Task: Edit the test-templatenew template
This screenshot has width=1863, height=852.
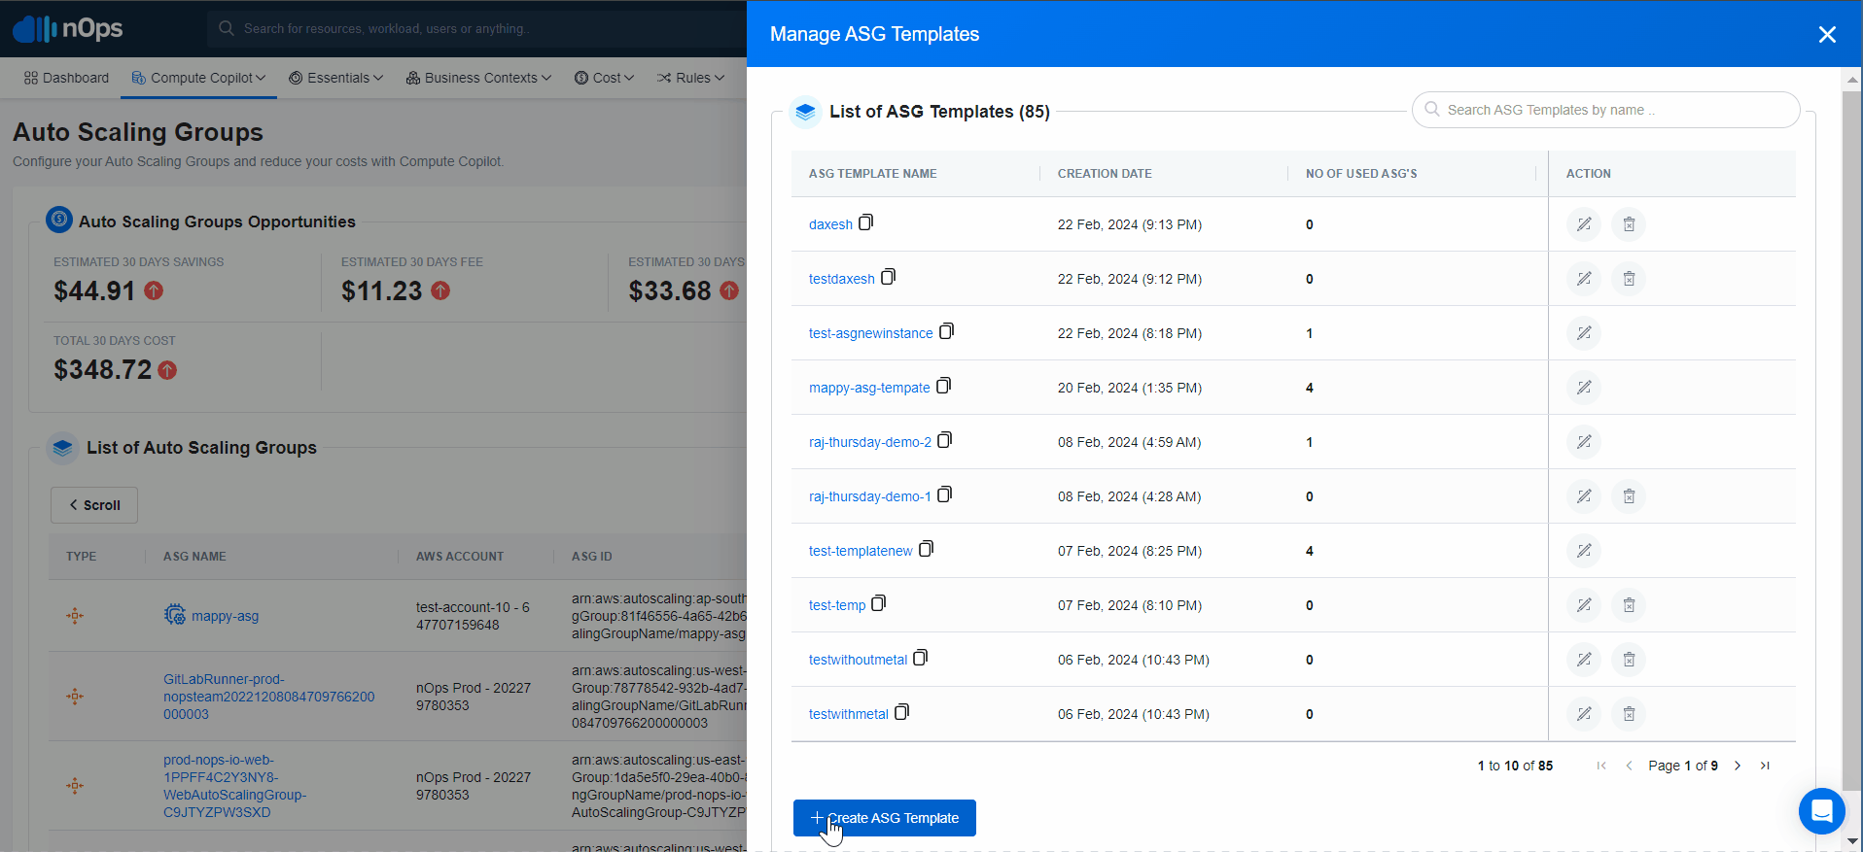Action: (1584, 551)
